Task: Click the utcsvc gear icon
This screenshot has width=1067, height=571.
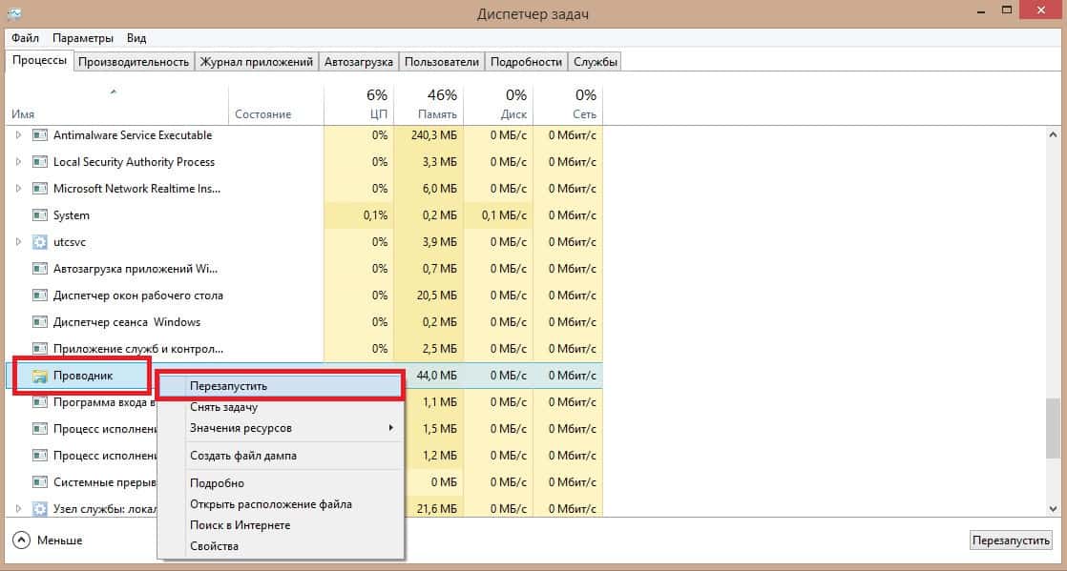Action: 40,242
